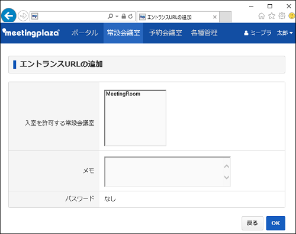Screen dimensions: 296x234
Task: Refresh the page with the reload icon
Action: coord(130,17)
